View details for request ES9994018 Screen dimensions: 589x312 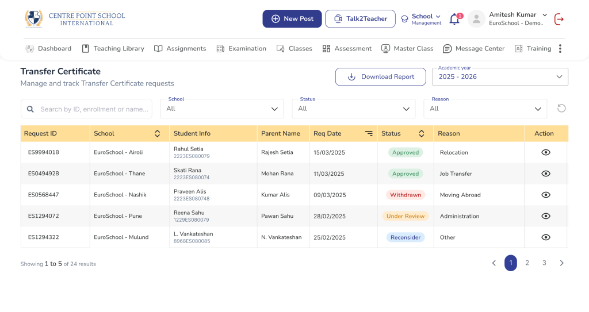pos(546,152)
